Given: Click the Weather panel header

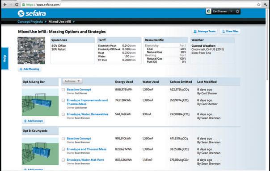Looking at the screenshot, I should (x=212, y=40).
